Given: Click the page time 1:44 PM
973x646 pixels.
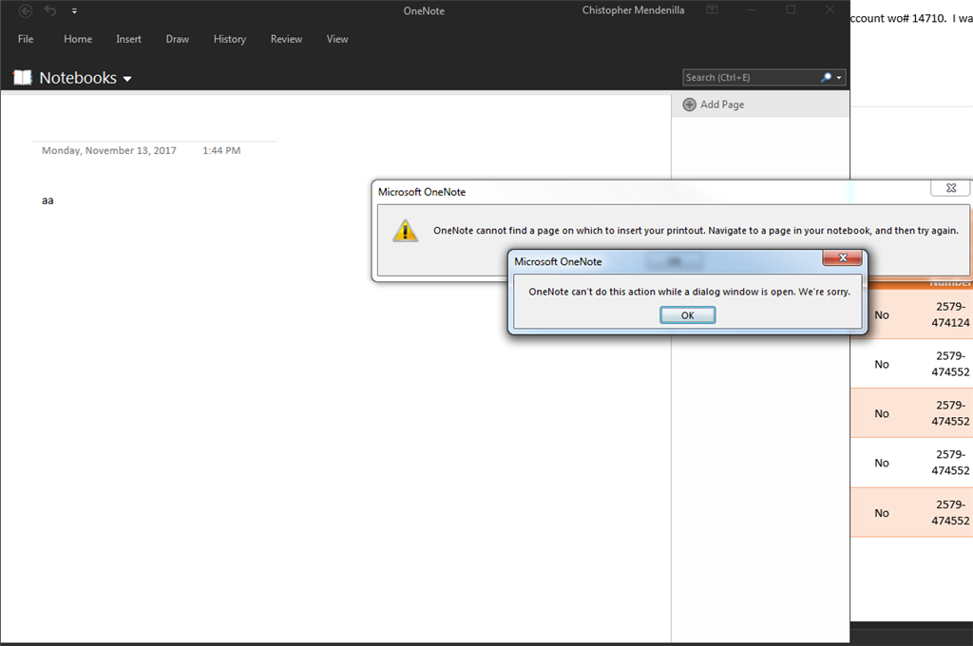Looking at the screenshot, I should [x=221, y=151].
